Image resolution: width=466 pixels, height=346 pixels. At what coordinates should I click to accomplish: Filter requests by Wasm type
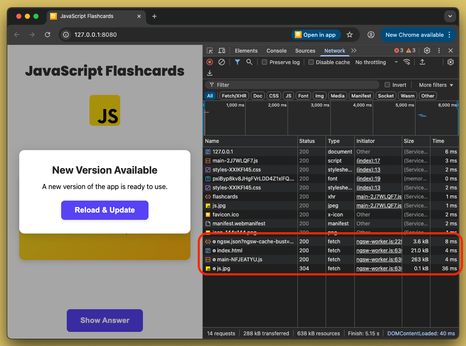pyautogui.click(x=407, y=96)
